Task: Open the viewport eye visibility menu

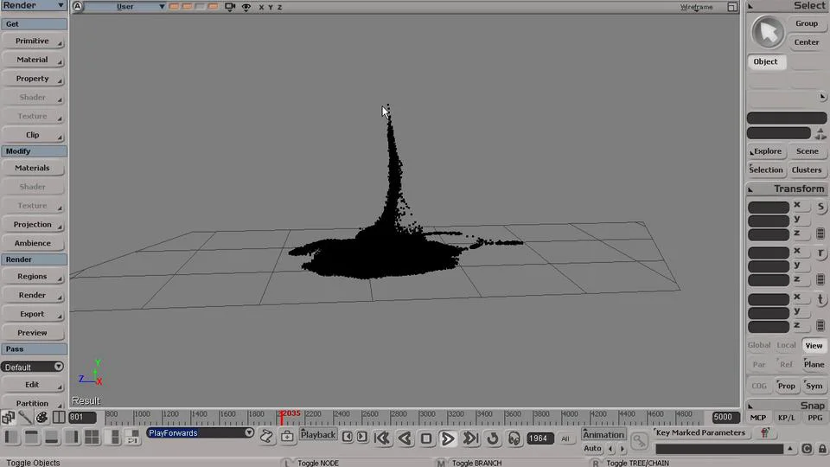Action: tap(246, 7)
